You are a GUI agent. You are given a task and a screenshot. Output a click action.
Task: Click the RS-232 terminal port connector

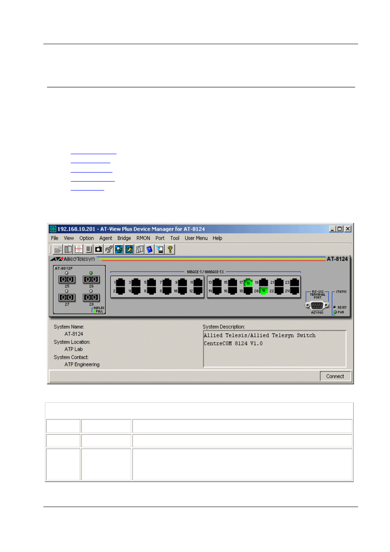pos(317,305)
